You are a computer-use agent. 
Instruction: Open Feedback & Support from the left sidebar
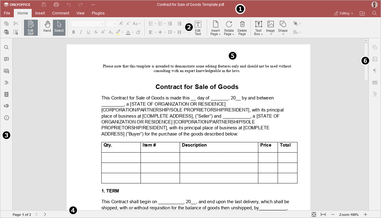(6, 106)
